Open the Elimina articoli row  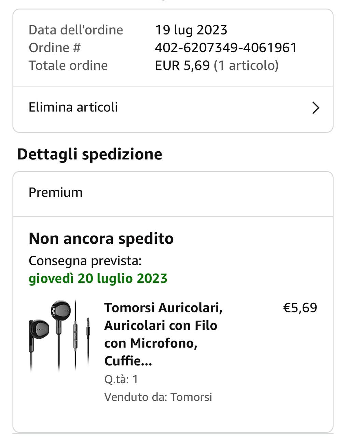[x=73, y=108]
